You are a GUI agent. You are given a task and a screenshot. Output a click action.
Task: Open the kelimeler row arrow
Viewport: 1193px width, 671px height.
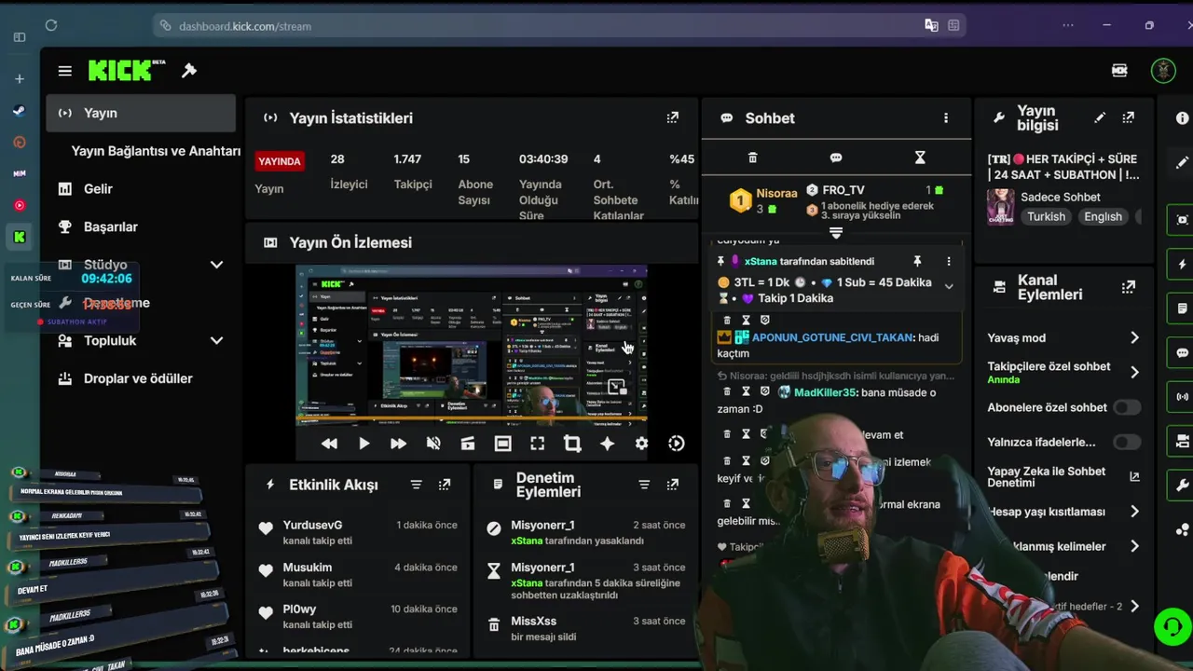pyautogui.click(x=1134, y=546)
